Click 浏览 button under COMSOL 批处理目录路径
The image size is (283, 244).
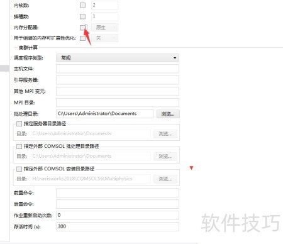tap(165, 157)
